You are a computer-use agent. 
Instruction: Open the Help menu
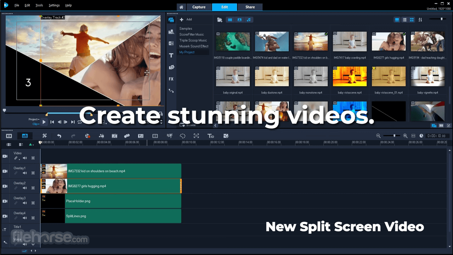(69, 5)
